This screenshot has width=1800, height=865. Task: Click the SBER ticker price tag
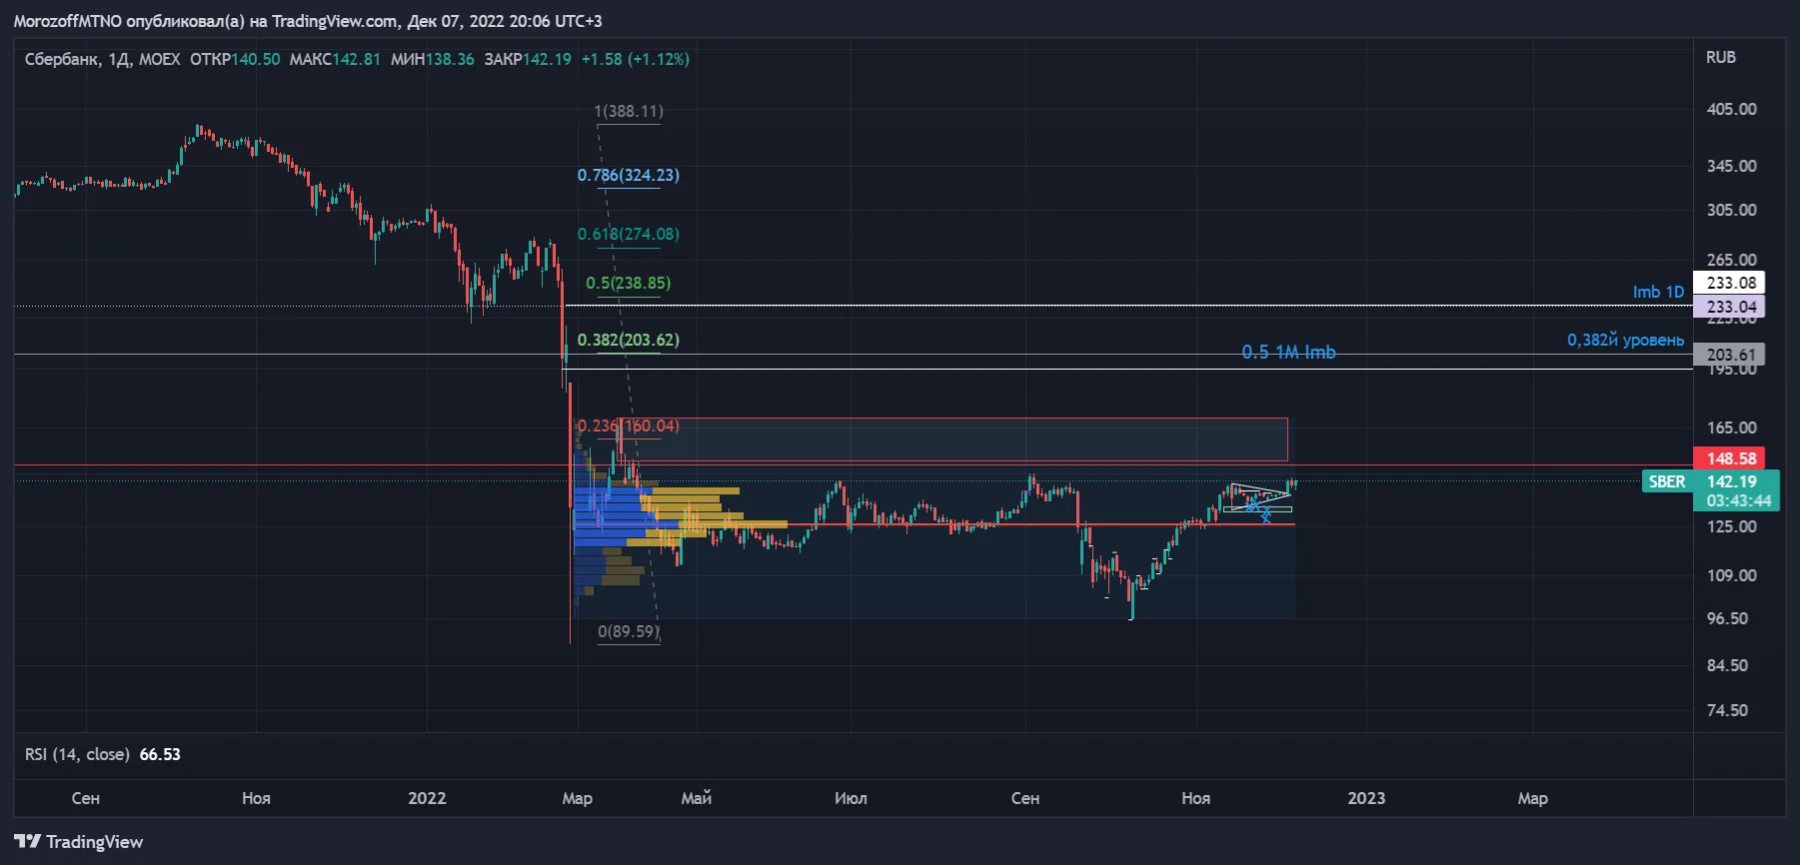pos(1666,481)
